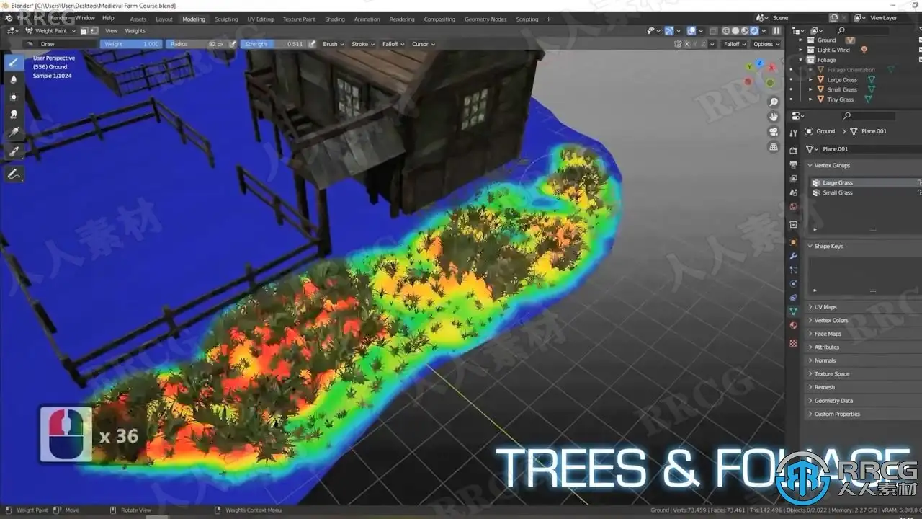
Task: Select the Draw brush tool
Action: (14, 62)
